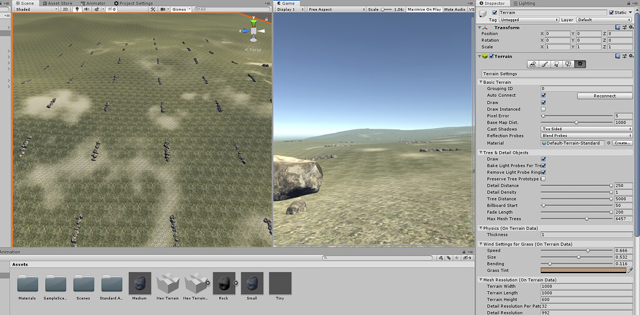Toggle scene lighting bulb icon

[x=77, y=9]
